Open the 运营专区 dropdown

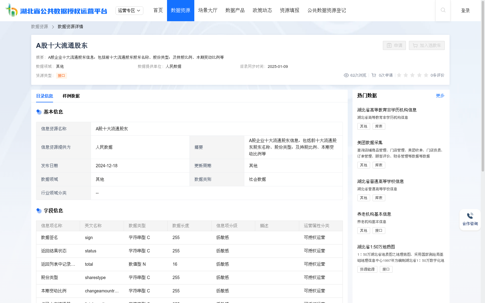coord(129,10)
